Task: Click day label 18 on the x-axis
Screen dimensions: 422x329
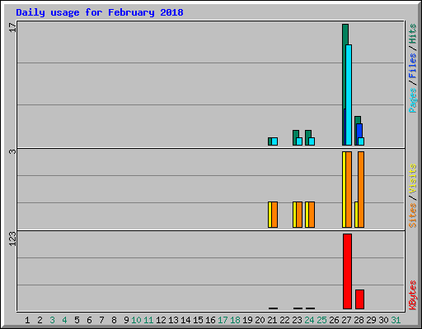Action: tap(235, 320)
